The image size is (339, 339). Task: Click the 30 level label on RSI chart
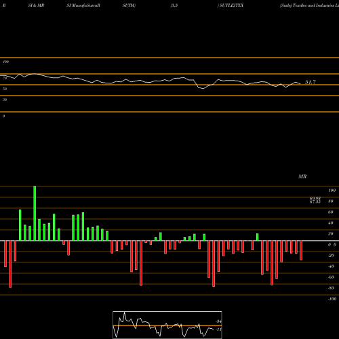click(5, 100)
